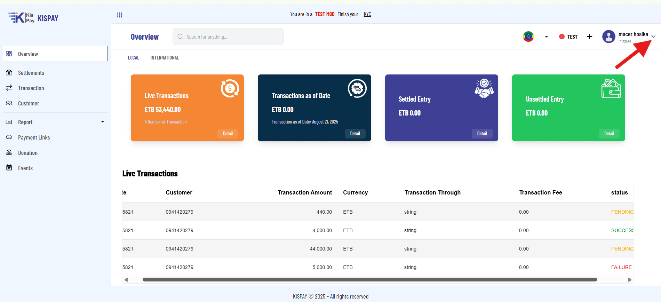
Task: Click the scrollbar left arrow
Action: 126,280
